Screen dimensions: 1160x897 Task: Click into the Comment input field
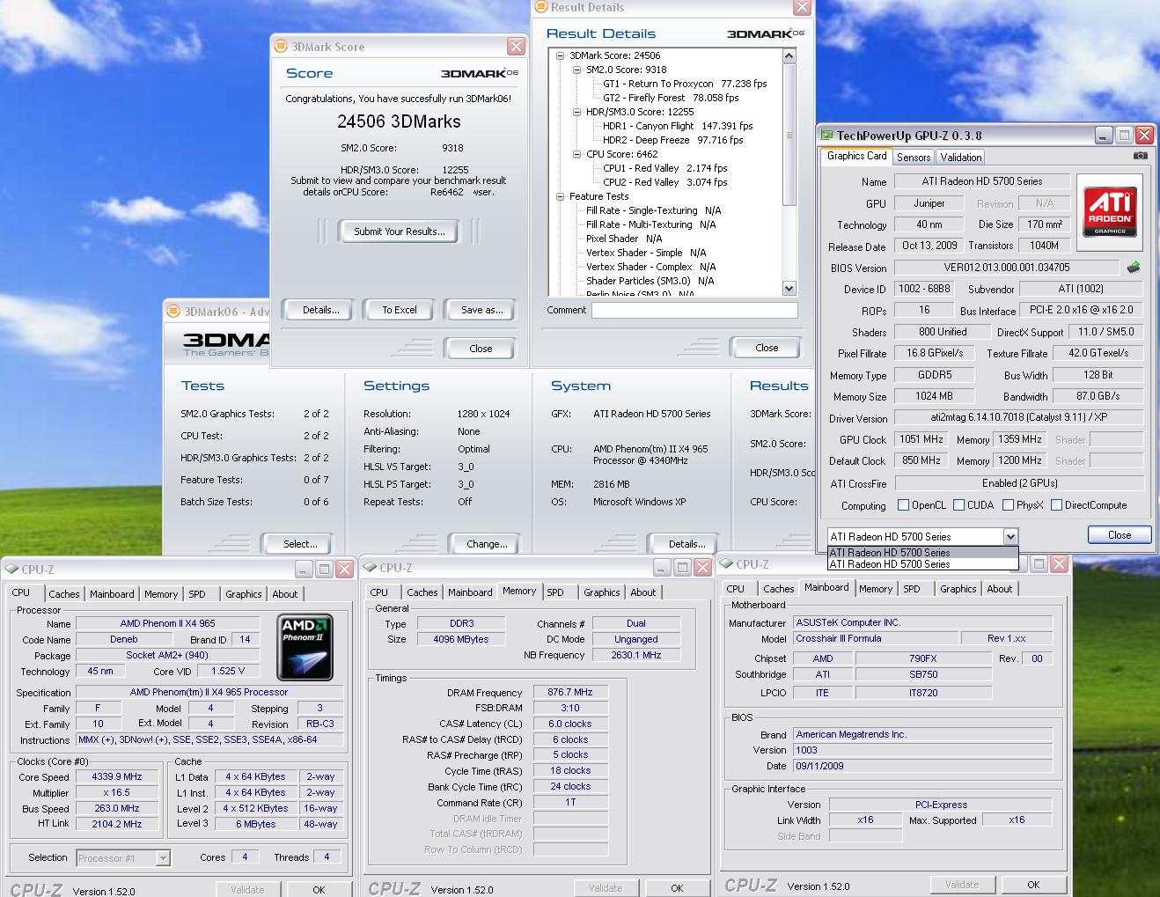click(x=694, y=310)
